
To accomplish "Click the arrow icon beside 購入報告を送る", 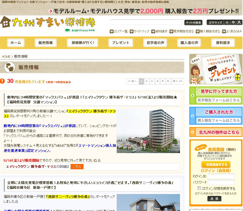I will tap(198, 31).
